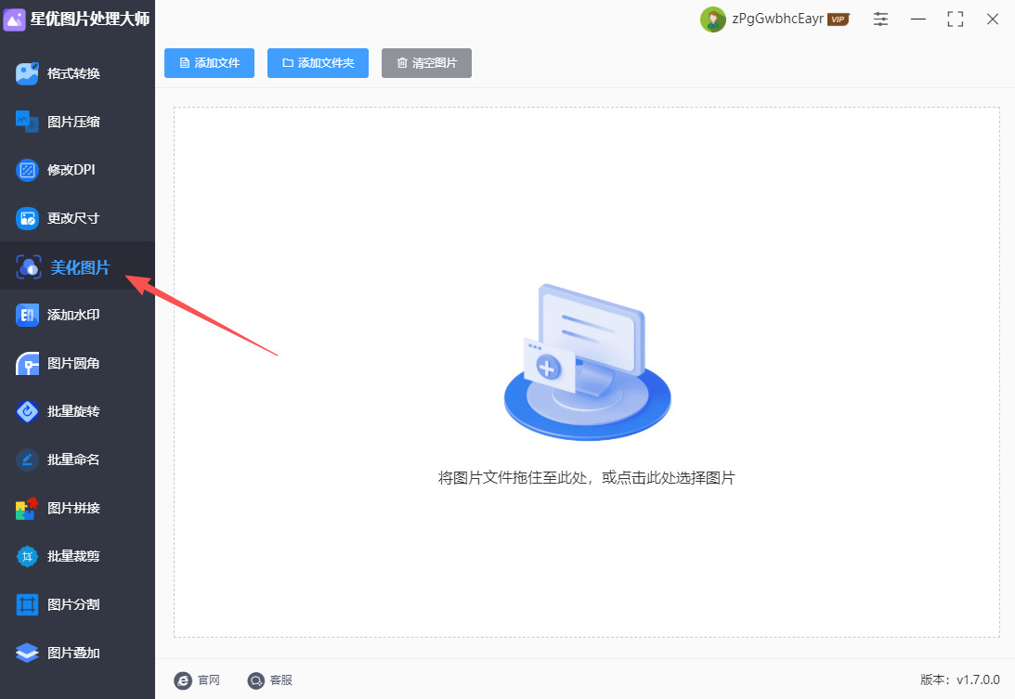Image resolution: width=1015 pixels, height=699 pixels.
Task: Click the 添加文件 button
Action: coord(209,63)
